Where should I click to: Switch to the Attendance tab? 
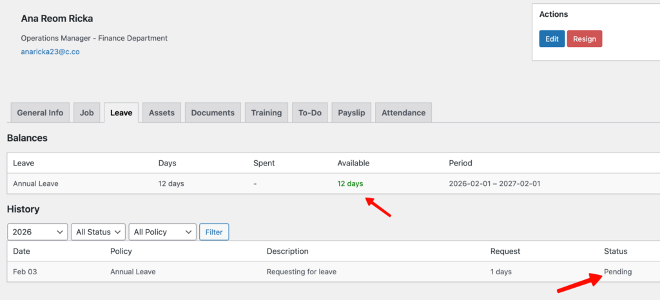coord(403,113)
